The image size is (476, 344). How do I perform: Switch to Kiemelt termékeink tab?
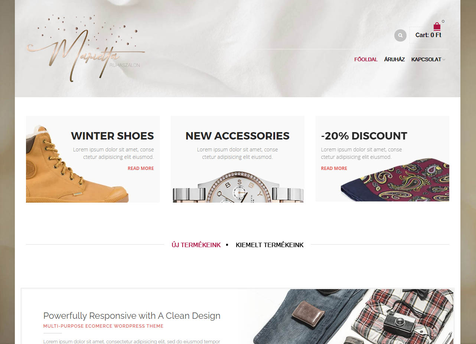(270, 245)
